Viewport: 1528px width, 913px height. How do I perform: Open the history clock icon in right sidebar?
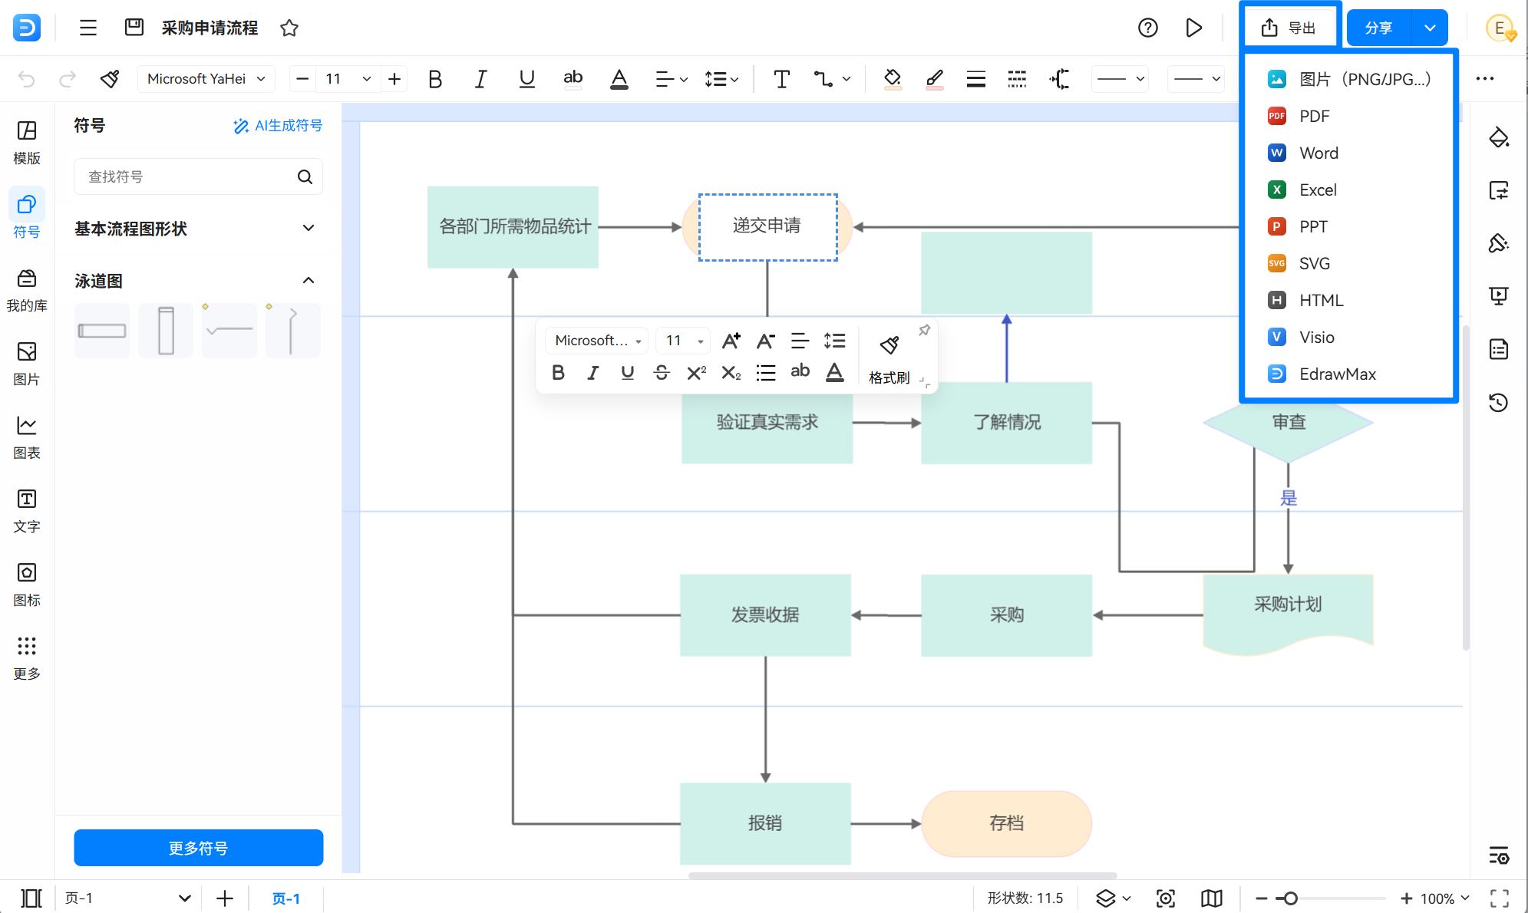pyautogui.click(x=1498, y=402)
